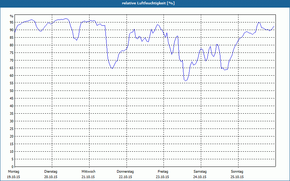Click the chart title 'relative Luftfeuchtigkeit [%]'

tap(148, 3)
